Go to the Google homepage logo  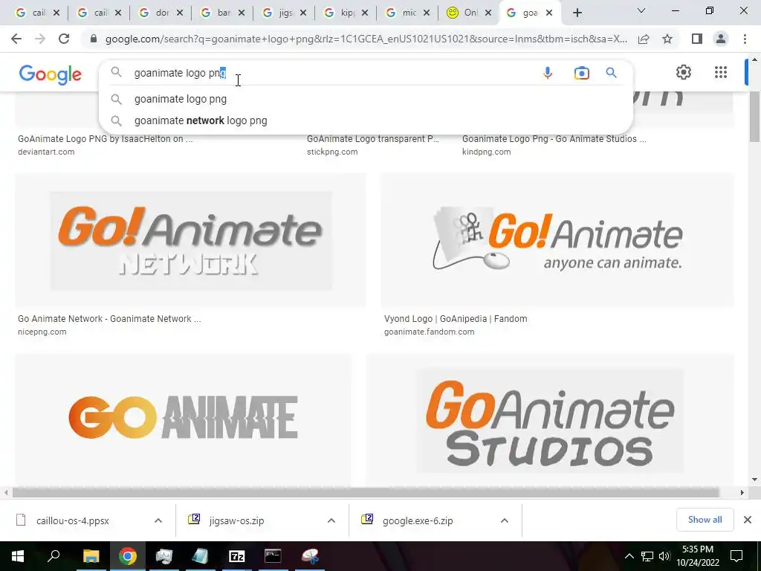[x=51, y=74]
